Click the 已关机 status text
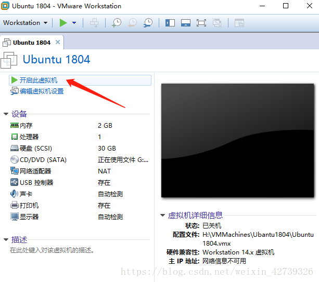The height and width of the screenshot is (282, 319). click(212, 226)
